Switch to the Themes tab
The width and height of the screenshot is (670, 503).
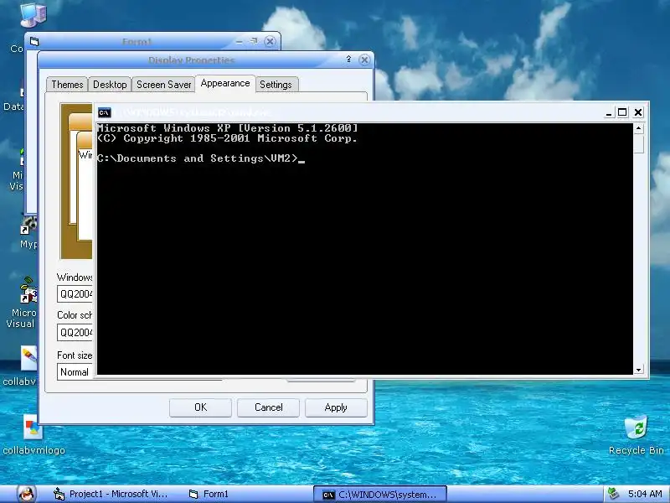(67, 85)
